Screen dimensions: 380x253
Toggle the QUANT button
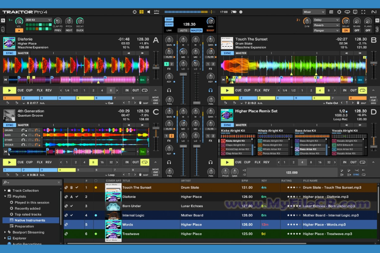click(169, 24)
